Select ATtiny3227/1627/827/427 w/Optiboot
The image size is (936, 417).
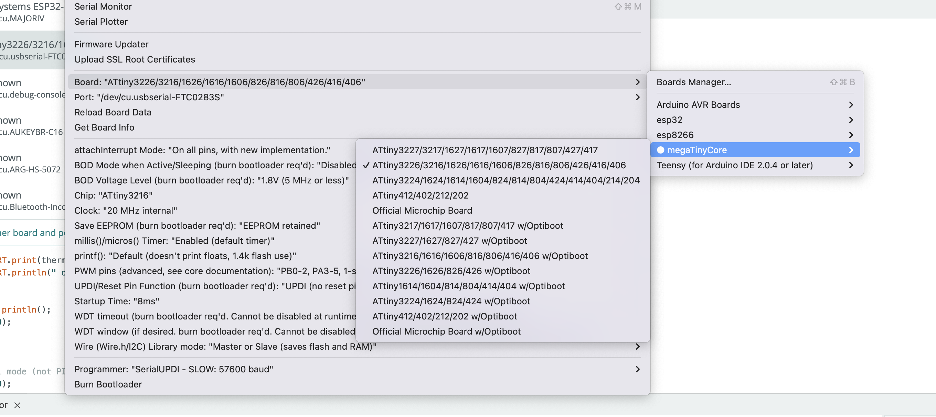coord(503,241)
